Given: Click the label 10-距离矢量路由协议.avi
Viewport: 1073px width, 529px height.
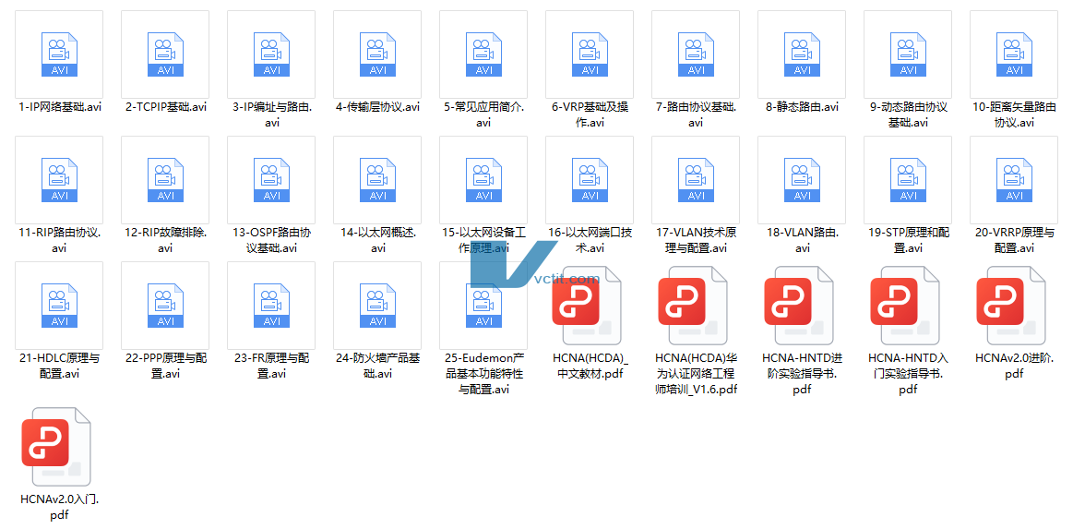Looking at the screenshot, I should (1014, 115).
